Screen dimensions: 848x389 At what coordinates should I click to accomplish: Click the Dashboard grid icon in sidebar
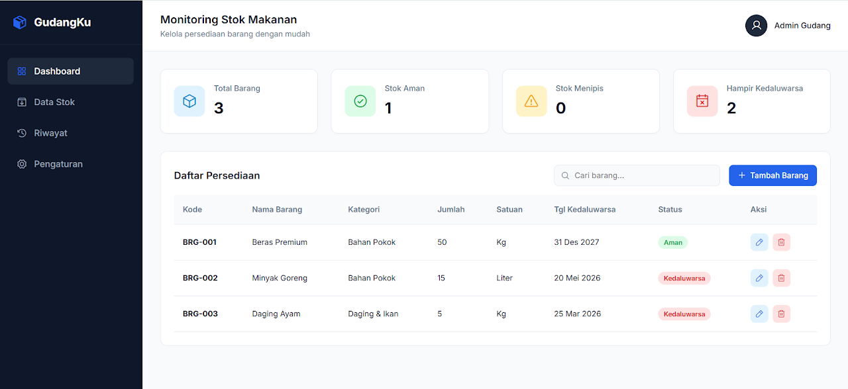pyautogui.click(x=22, y=71)
